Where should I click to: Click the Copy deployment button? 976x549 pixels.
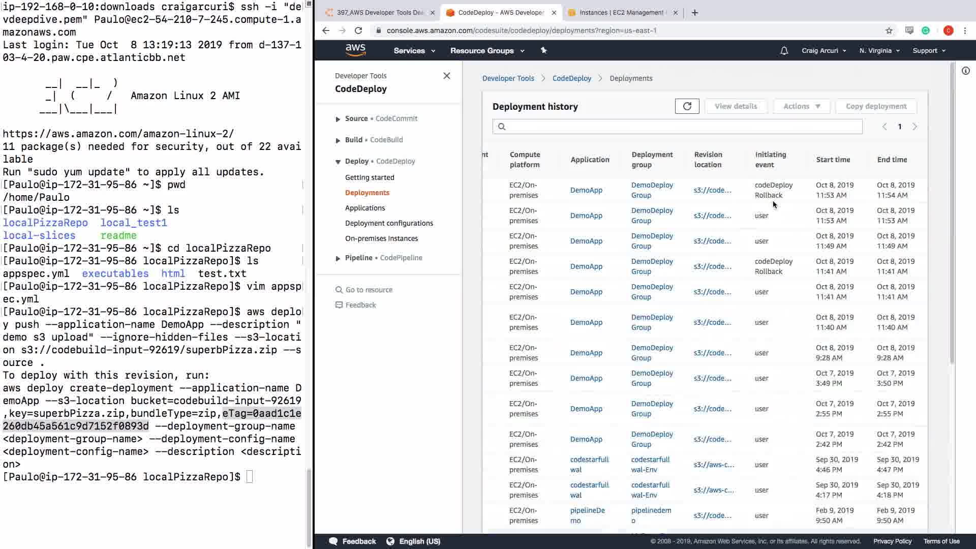(875, 106)
